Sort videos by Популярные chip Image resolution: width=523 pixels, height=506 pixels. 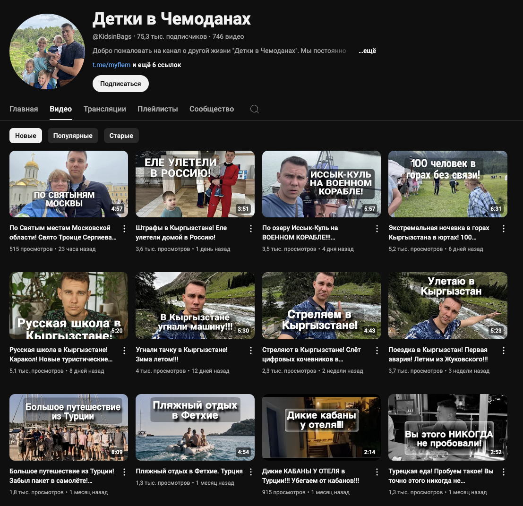click(73, 136)
